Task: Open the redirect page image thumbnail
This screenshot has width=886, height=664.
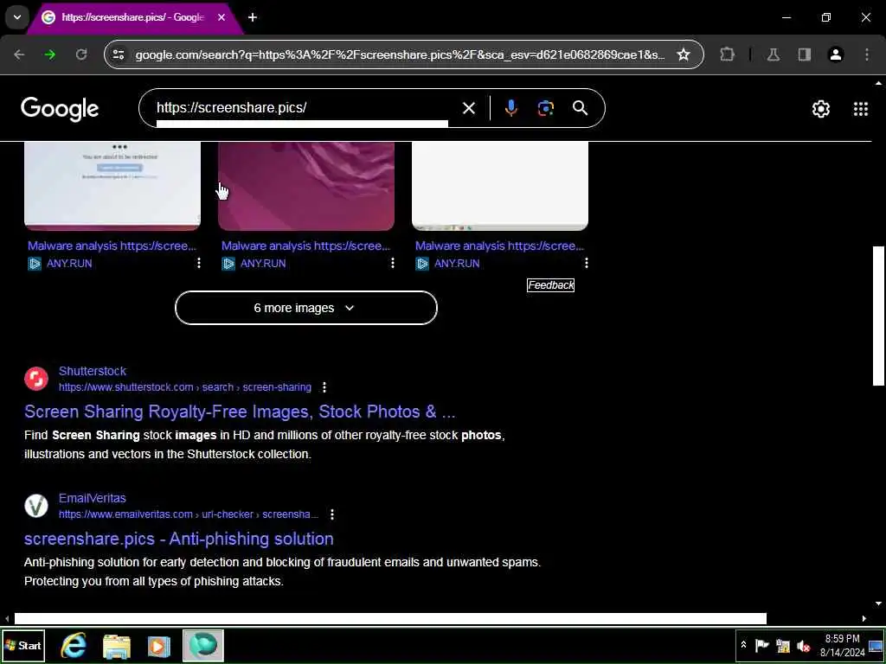Action: [112, 187]
